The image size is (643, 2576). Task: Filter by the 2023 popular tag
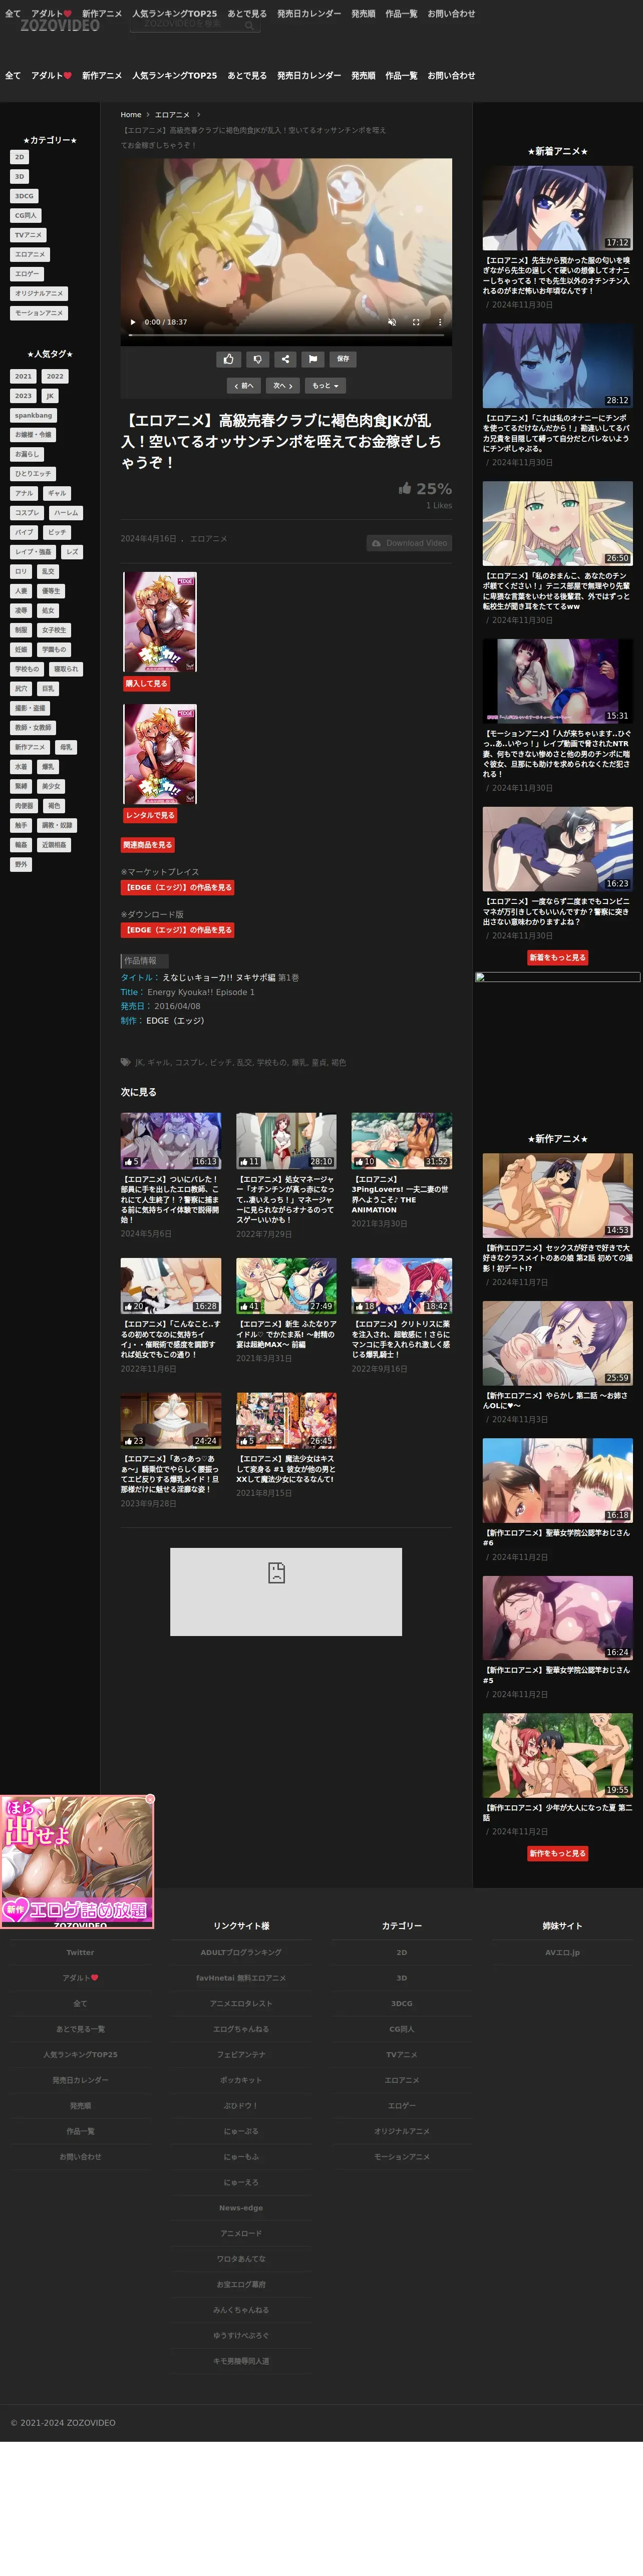pos(23,396)
